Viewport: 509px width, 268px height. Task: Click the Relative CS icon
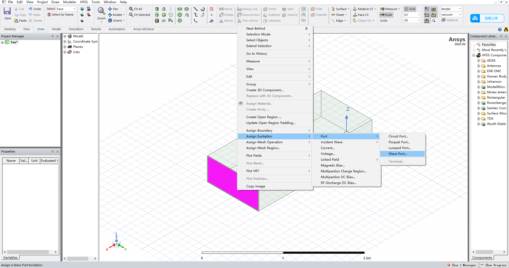[355, 9]
